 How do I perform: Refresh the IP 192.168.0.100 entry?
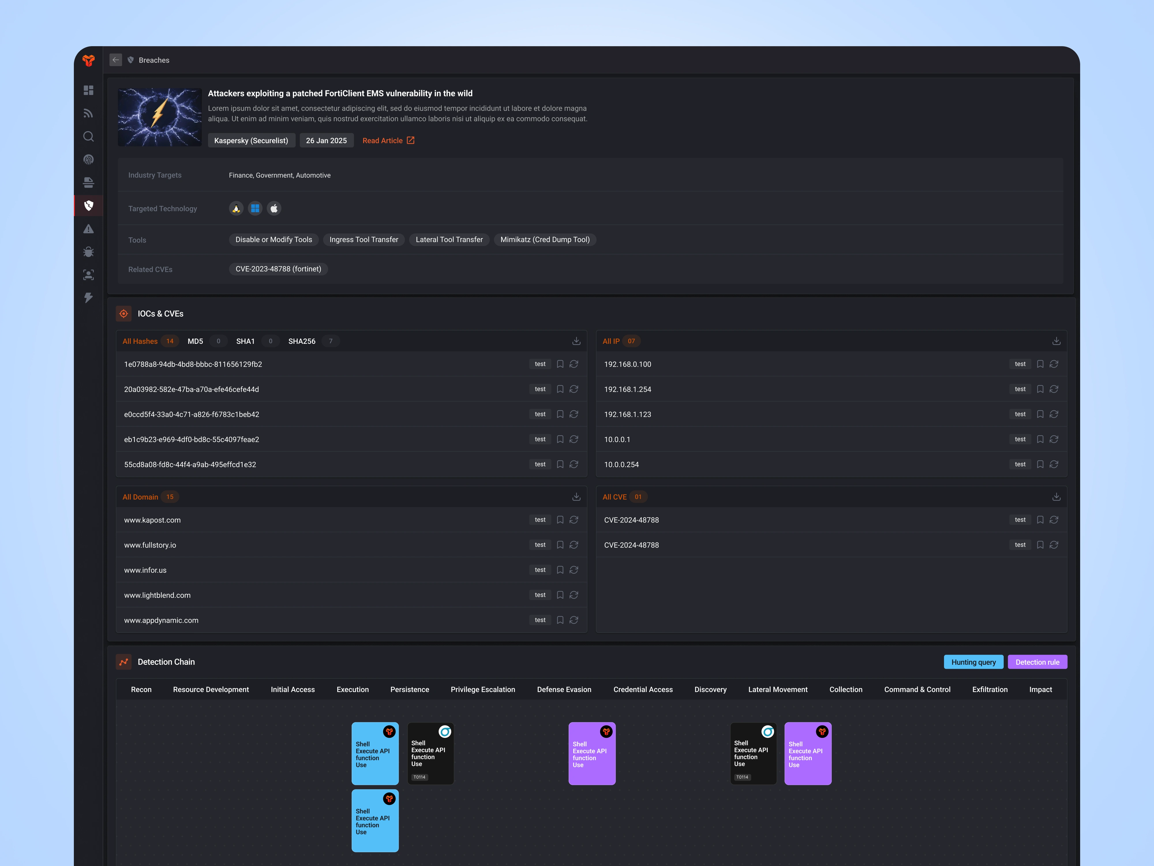(1054, 364)
